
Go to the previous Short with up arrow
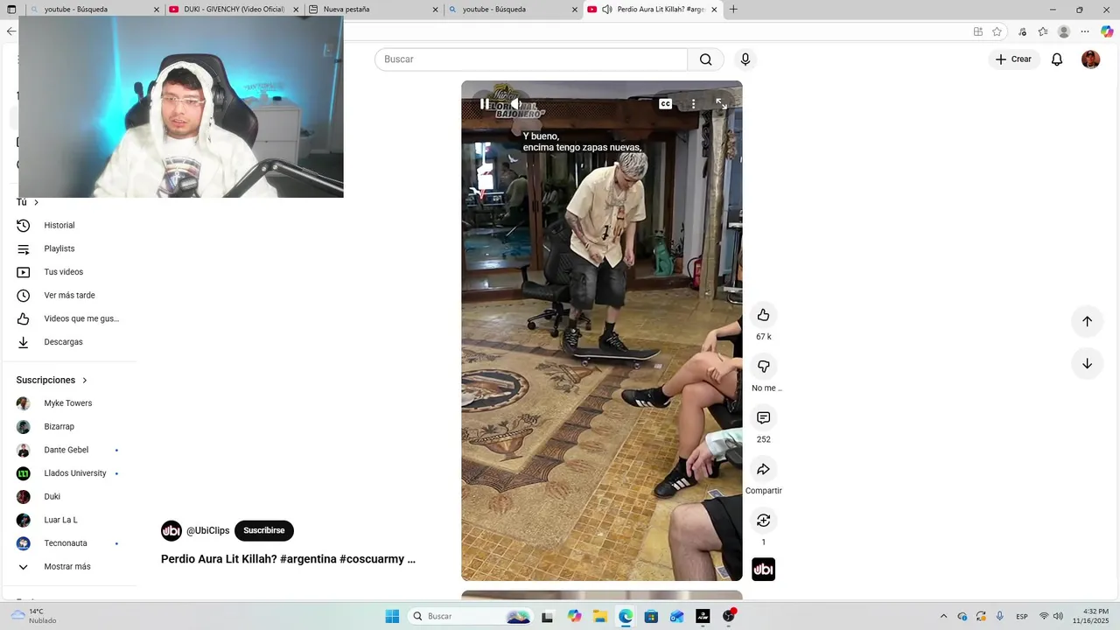pyautogui.click(x=1087, y=321)
